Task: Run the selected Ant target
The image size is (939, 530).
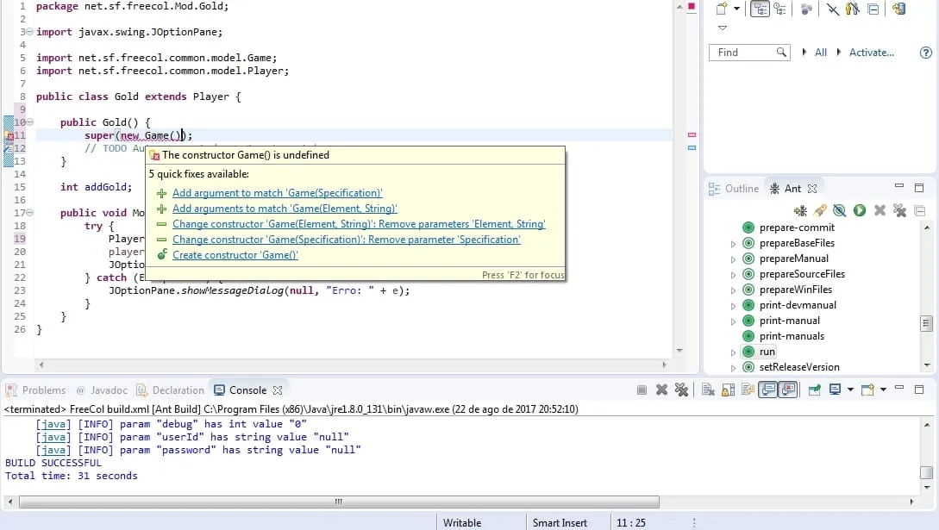Action: tap(860, 210)
